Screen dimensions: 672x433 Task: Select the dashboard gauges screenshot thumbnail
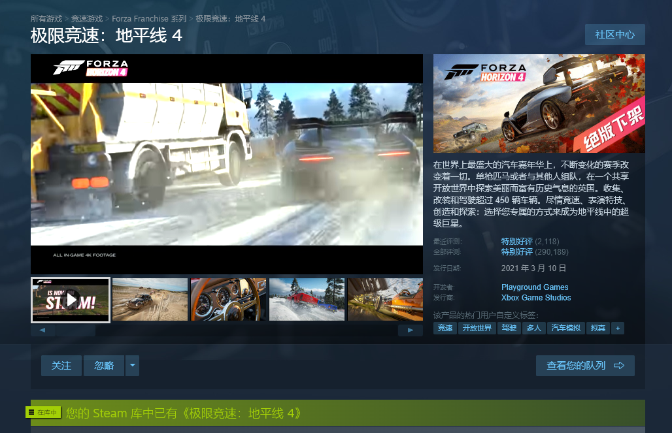coord(228,300)
